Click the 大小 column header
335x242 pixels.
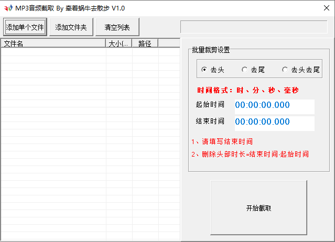tap(119, 43)
